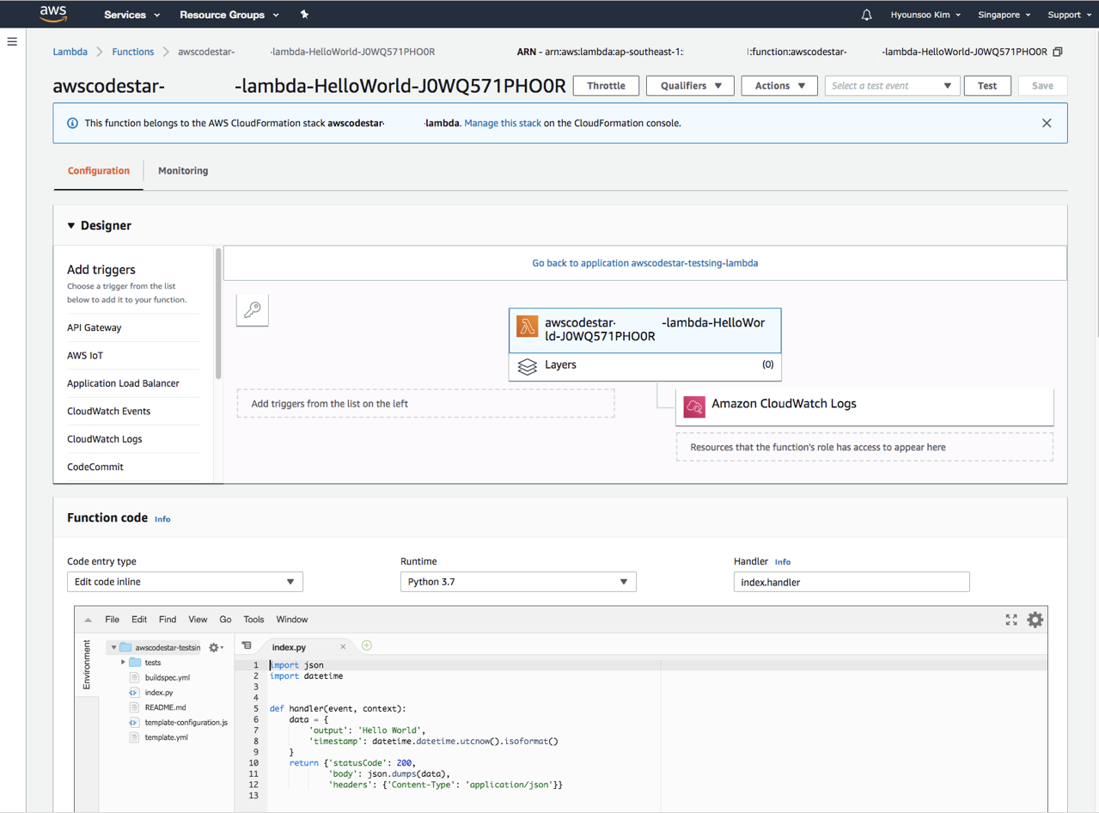Switch to the Monitoring tab
This screenshot has width=1099, height=813.
[x=183, y=171]
